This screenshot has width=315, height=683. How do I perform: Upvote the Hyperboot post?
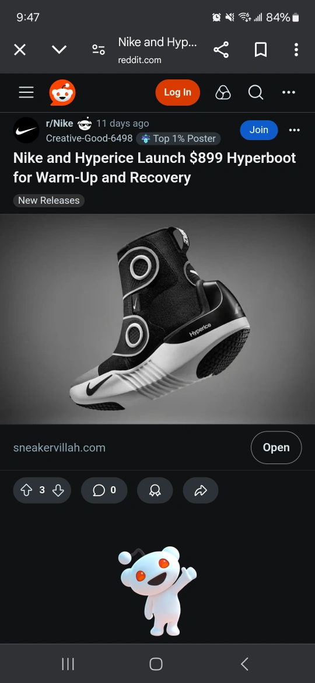point(26,490)
